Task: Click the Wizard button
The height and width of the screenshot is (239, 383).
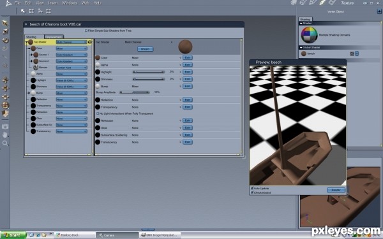Action: (x=145, y=49)
